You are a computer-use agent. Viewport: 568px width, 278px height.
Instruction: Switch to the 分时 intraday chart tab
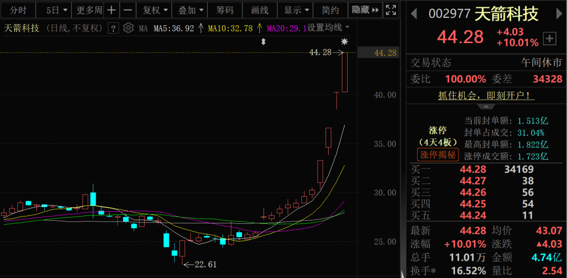pos(18,10)
